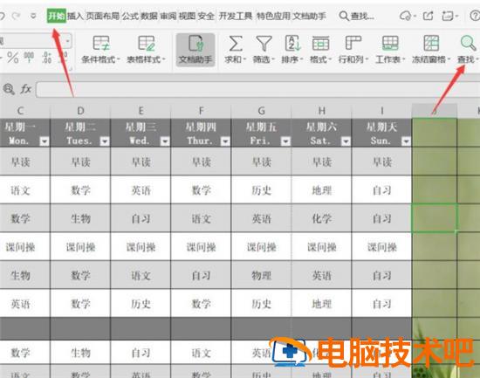Select the 开发工具 developer tools tab
The width and height of the screenshot is (480, 378).
tap(236, 16)
